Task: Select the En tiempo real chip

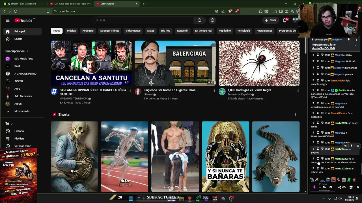Action: coord(203,31)
